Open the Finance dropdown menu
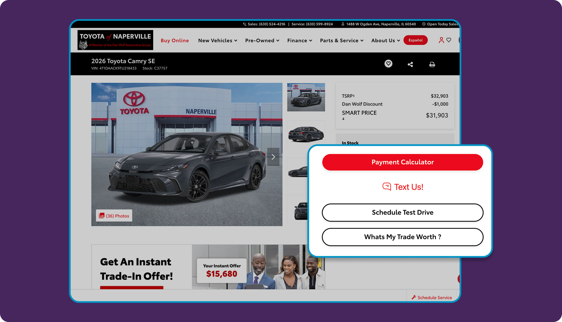The image size is (562, 322). click(x=299, y=41)
